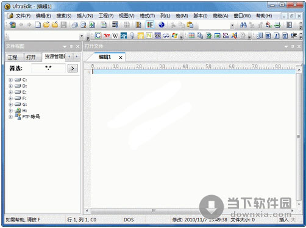
Task: Apply bold tag with the B icon
Action: click(x=268, y=36)
